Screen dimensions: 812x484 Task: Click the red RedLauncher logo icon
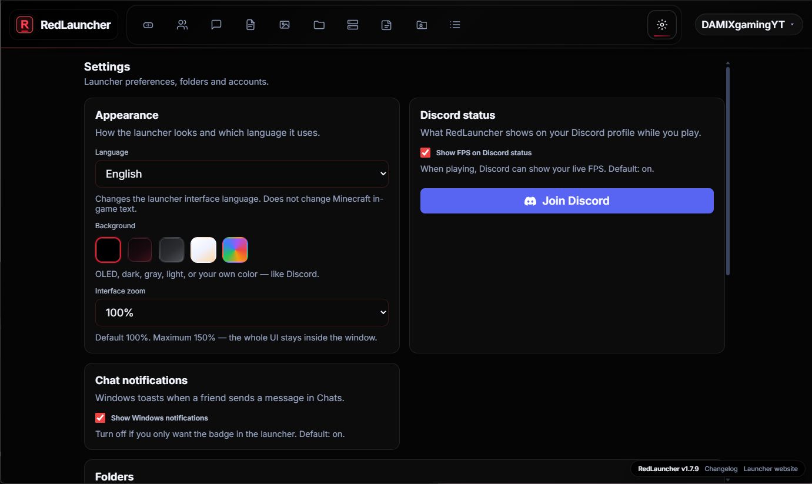25,25
